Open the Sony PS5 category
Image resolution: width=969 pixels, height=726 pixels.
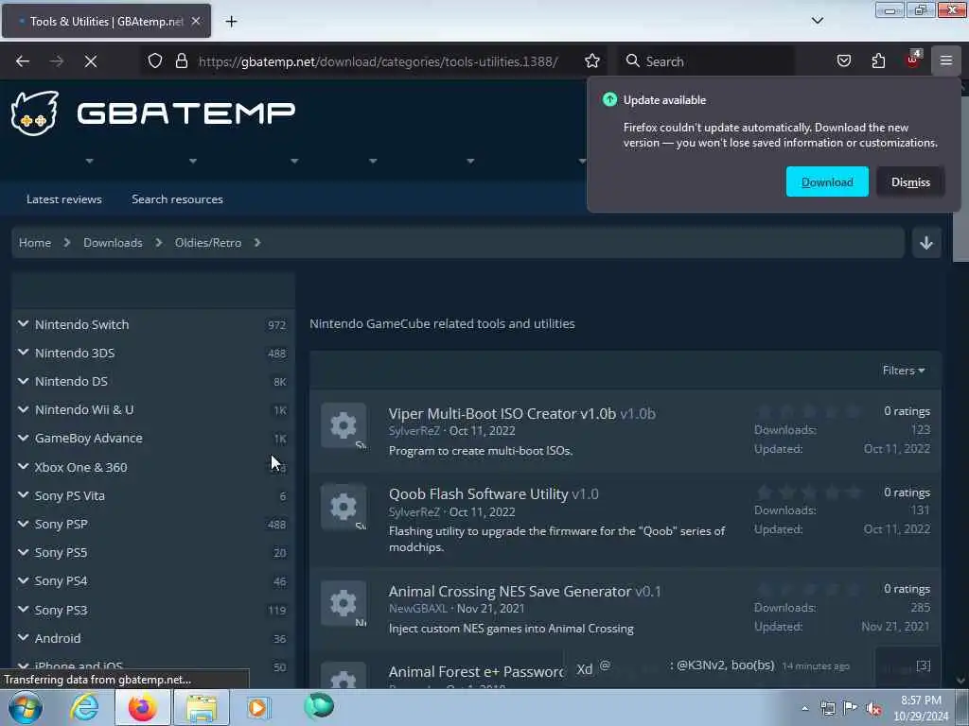[x=61, y=552]
